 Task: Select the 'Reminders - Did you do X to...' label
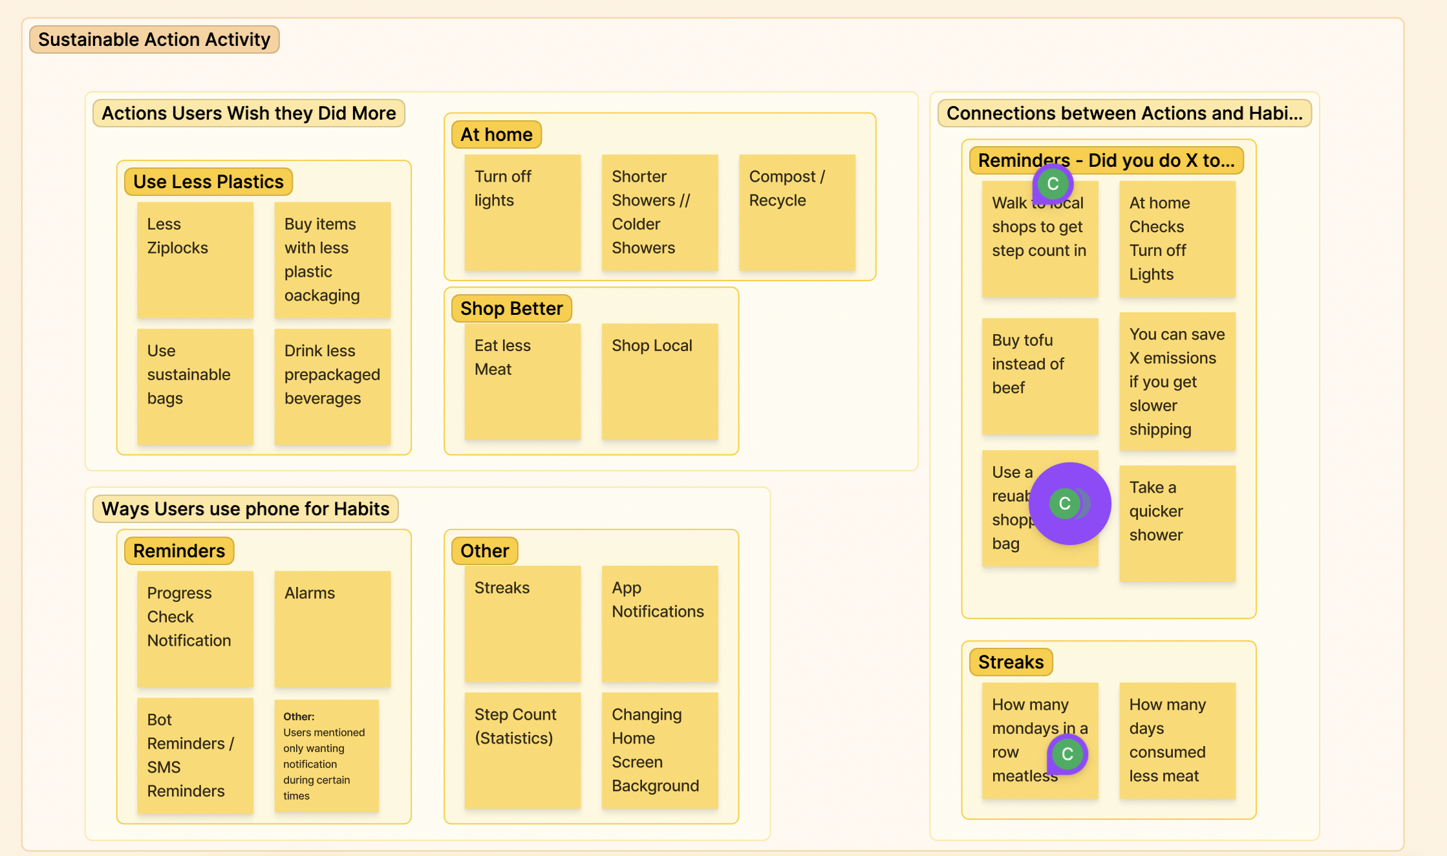pyautogui.click(x=1106, y=160)
